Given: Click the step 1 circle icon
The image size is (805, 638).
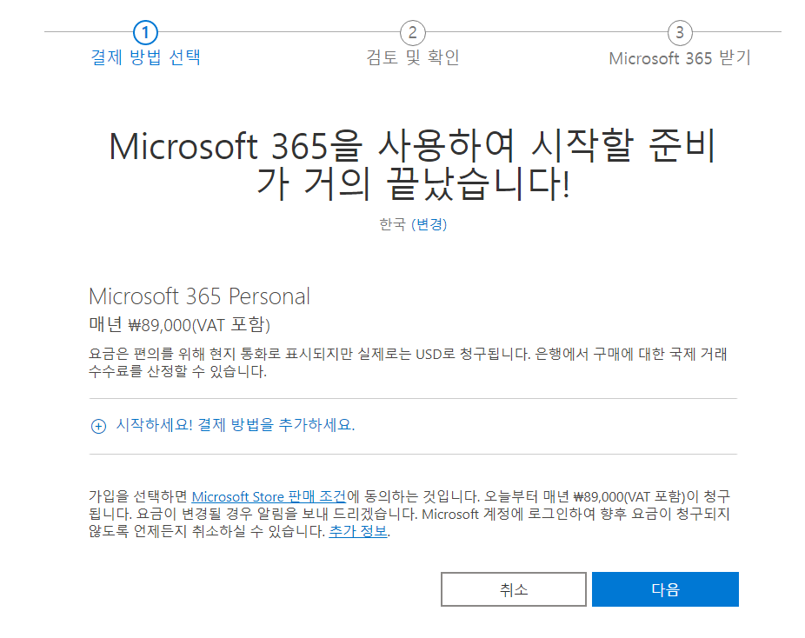Looking at the screenshot, I should pyautogui.click(x=145, y=33).
